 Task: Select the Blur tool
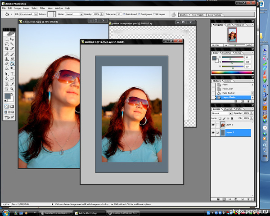(x=7, y=68)
